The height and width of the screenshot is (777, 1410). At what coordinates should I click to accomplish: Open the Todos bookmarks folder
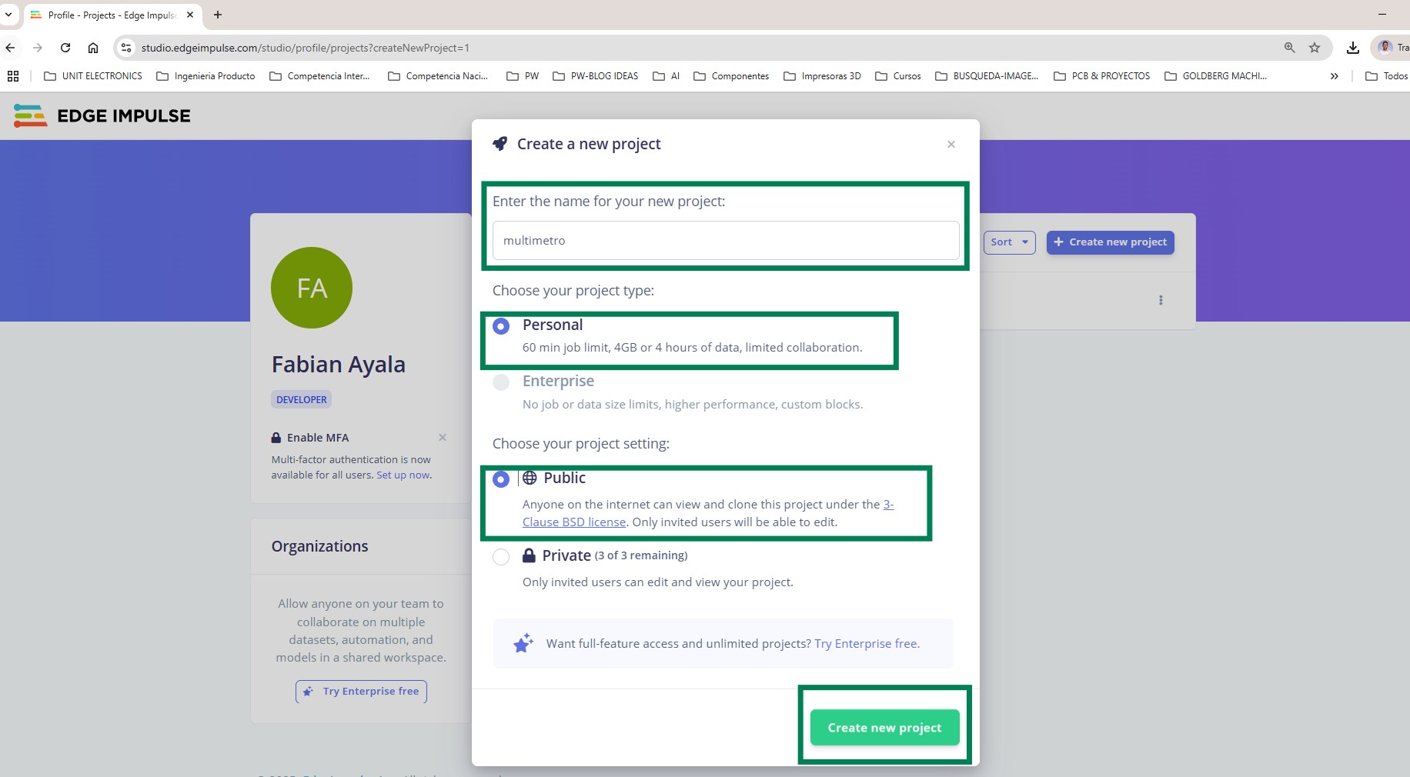click(x=1387, y=76)
